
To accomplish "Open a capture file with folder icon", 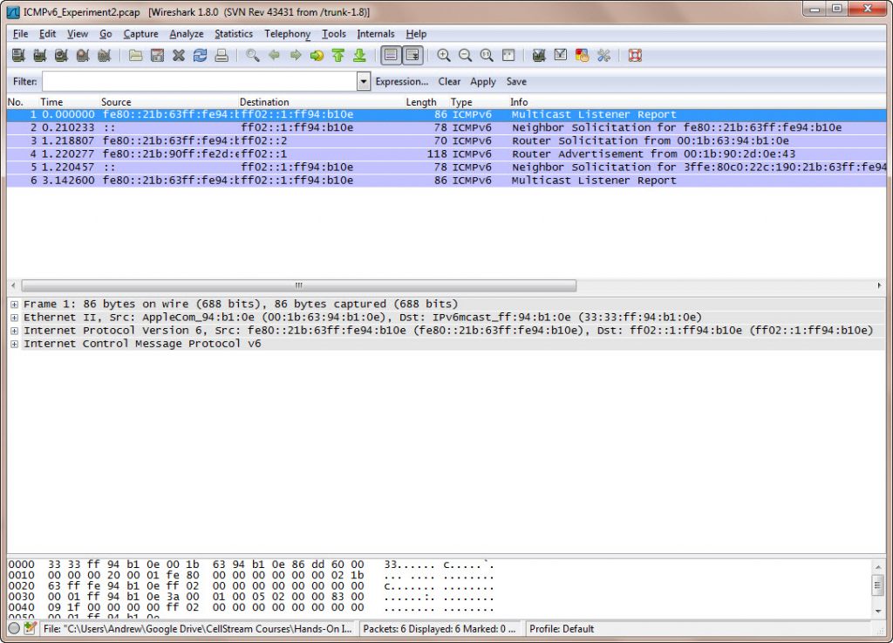I will pyautogui.click(x=135, y=56).
